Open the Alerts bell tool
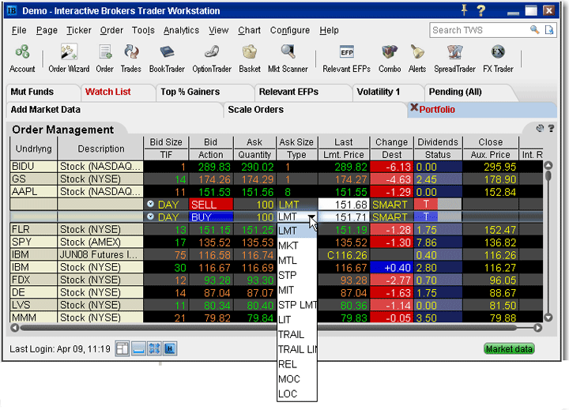569x410 pixels. [417, 58]
